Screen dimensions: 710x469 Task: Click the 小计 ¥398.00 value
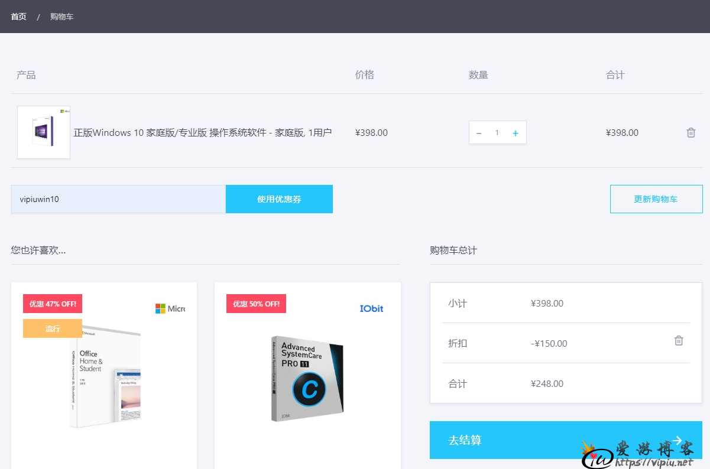(x=547, y=304)
